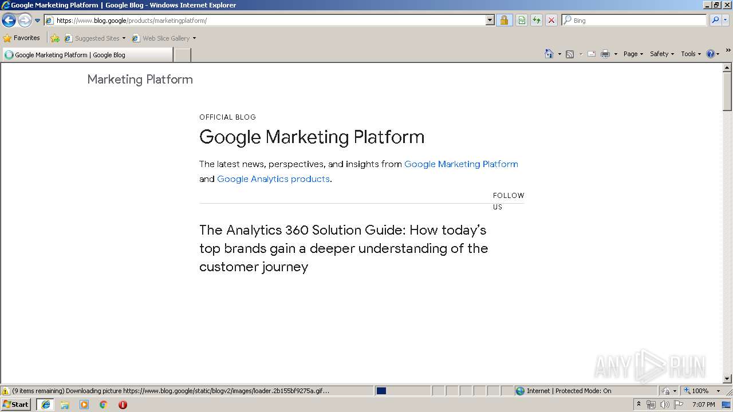This screenshot has height=412, width=733.
Task: Open Windows Explorer folder in taskbar
Action: 65,405
